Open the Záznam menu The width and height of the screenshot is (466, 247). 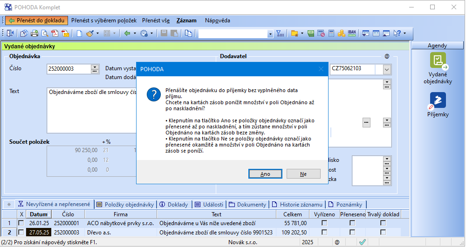click(x=186, y=20)
